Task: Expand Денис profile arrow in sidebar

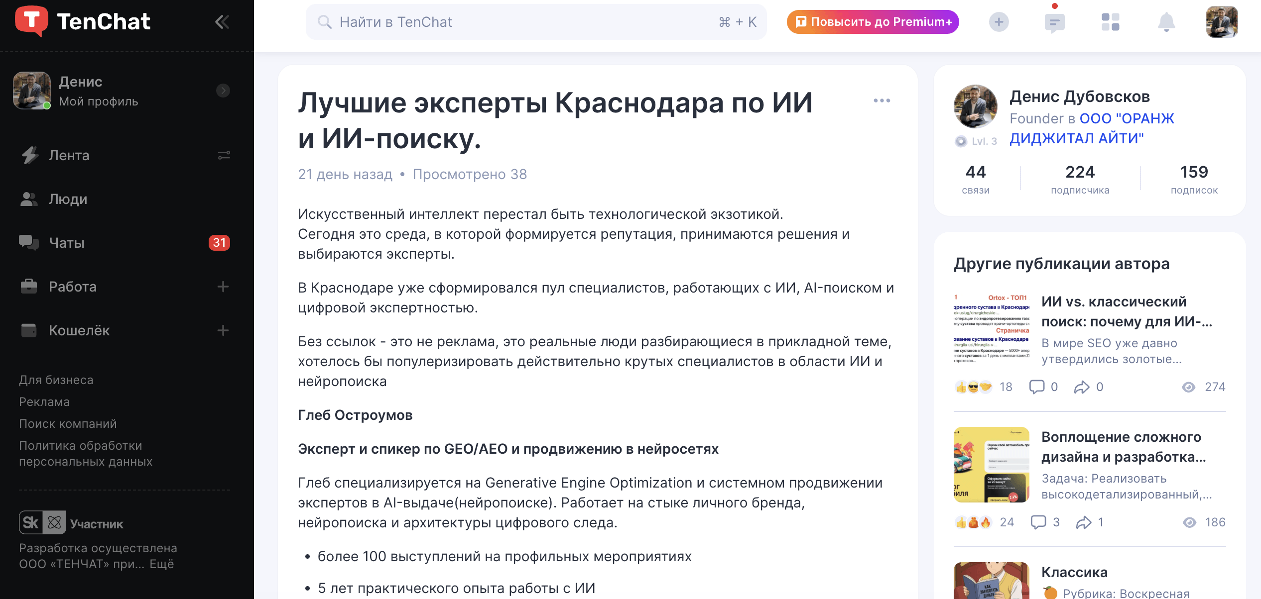Action: click(223, 91)
